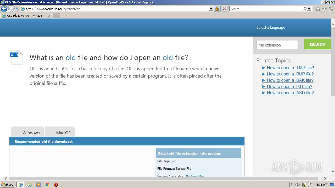Click Internet Explorer taskbar icon
Viewport: 335px width, 188px height.
coord(21,185)
